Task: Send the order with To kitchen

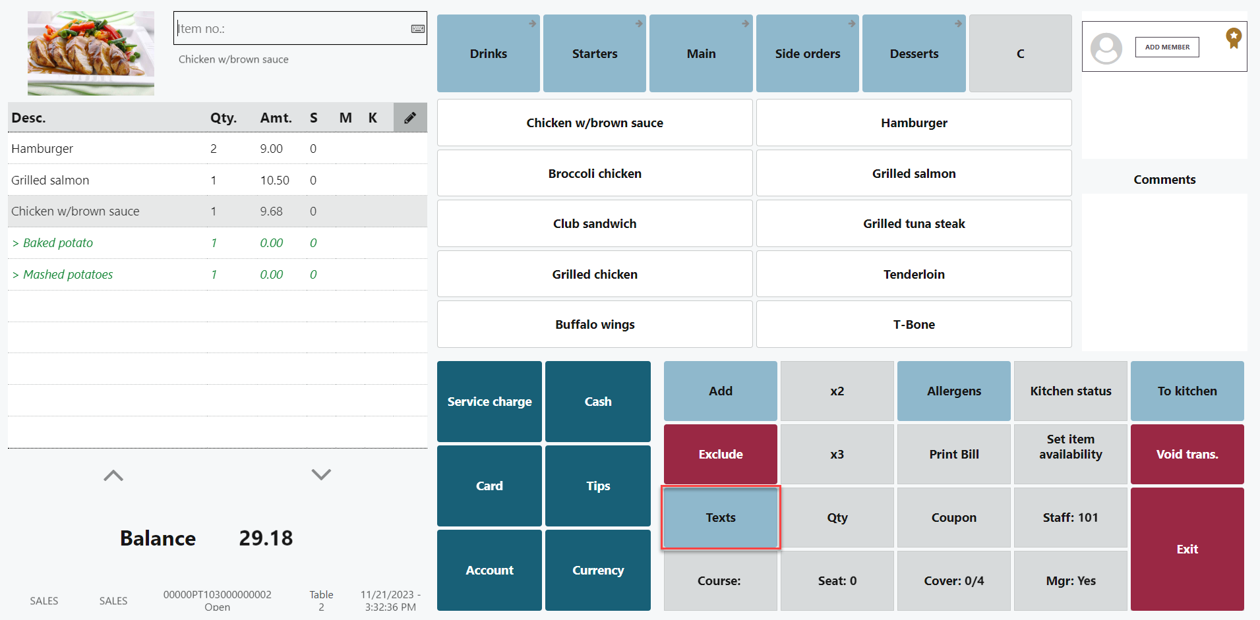Action: pos(1187,391)
